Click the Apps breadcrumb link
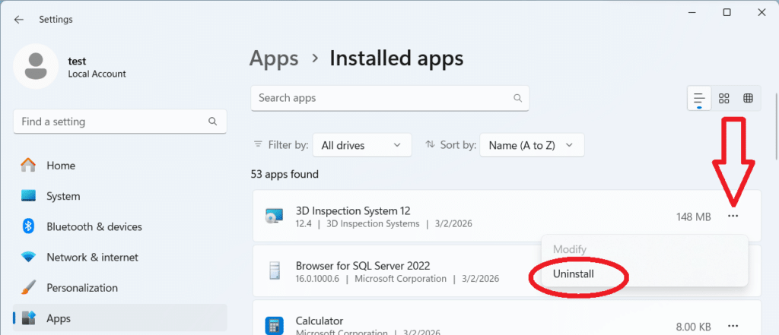Image resolution: width=779 pixels, height=335 pixels. tap(275, 58)
